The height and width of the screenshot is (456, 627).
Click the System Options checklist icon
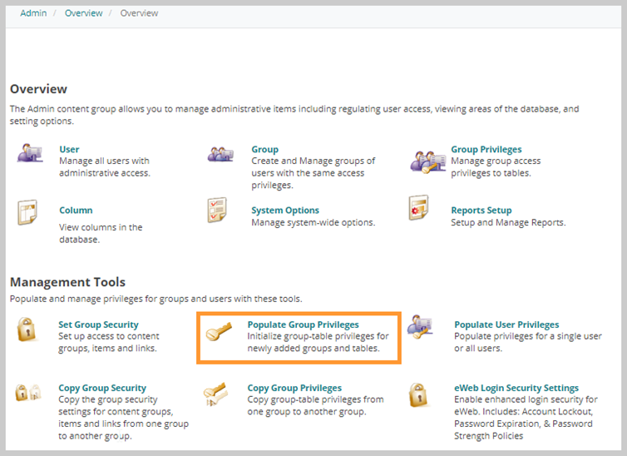click(217, 210)
